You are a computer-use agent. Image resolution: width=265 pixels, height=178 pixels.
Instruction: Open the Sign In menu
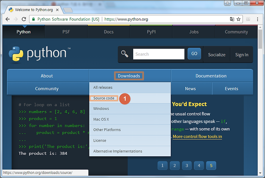tap(242, 55)
